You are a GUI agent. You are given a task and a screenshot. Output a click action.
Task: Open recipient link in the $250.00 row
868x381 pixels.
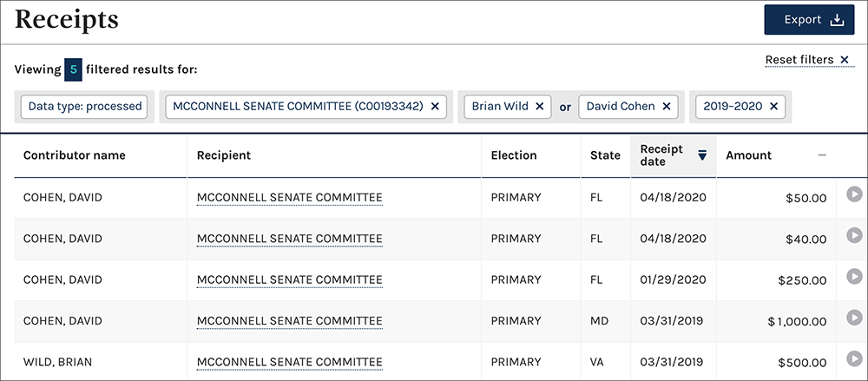coord(289,280)
